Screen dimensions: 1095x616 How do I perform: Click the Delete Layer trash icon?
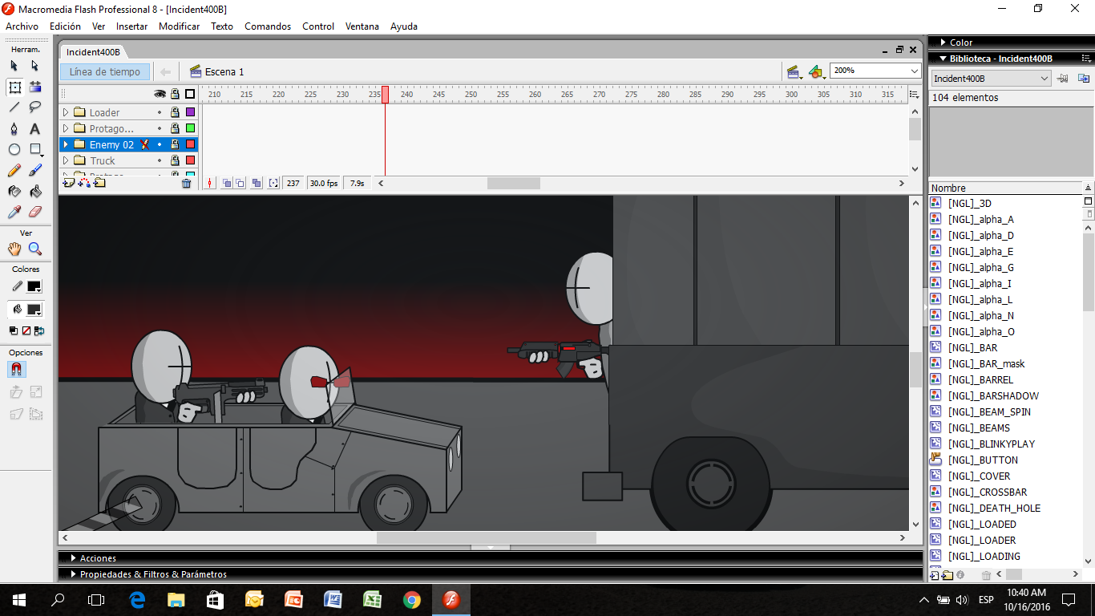tap(187, 183)
